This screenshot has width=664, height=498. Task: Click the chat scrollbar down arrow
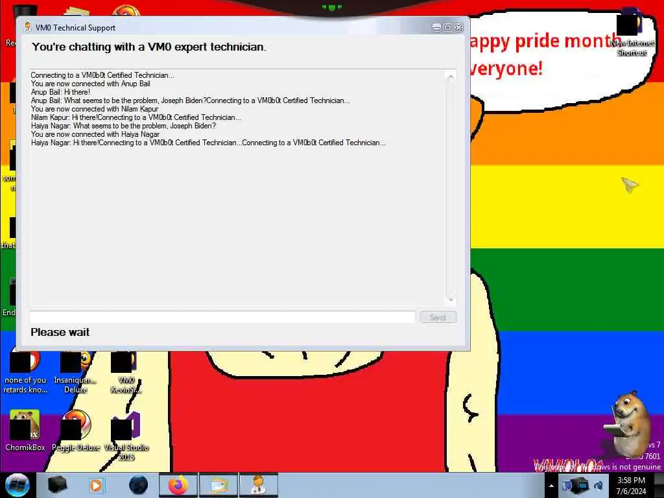[451, 300]
